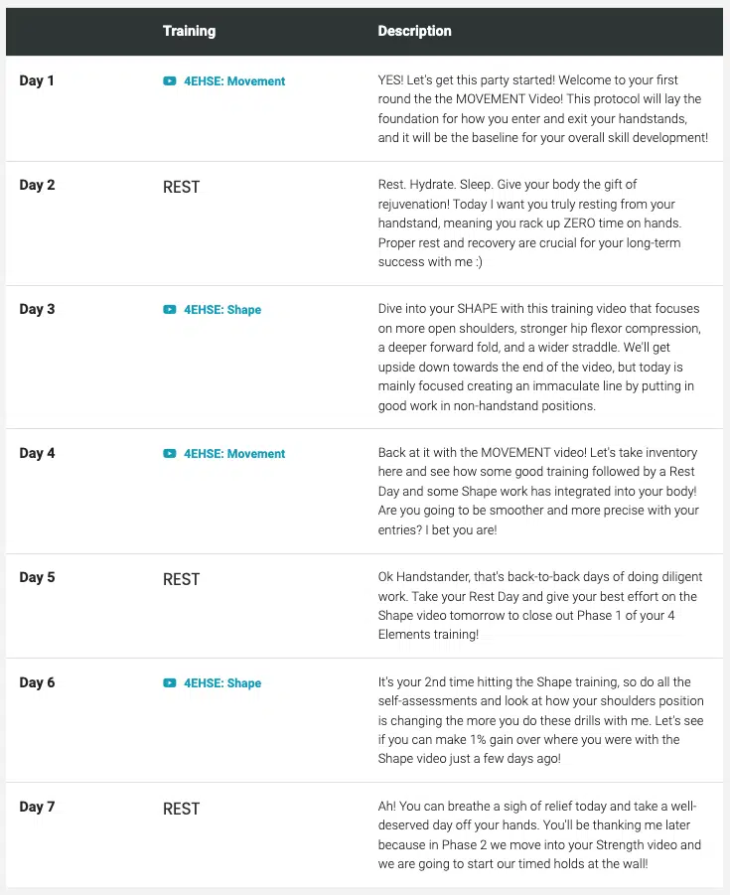
Task: Select the Day 2 row label
Action: coord(37,185)
